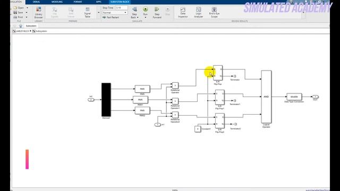340x191 pixels.
Task: Switch to the Format ribbon tab
Action: (x=78, y=2)
